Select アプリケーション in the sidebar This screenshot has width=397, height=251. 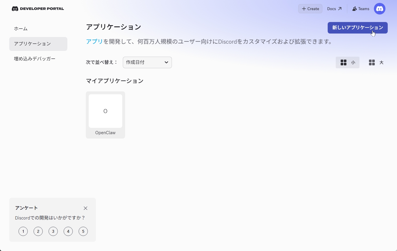(38, 44)
